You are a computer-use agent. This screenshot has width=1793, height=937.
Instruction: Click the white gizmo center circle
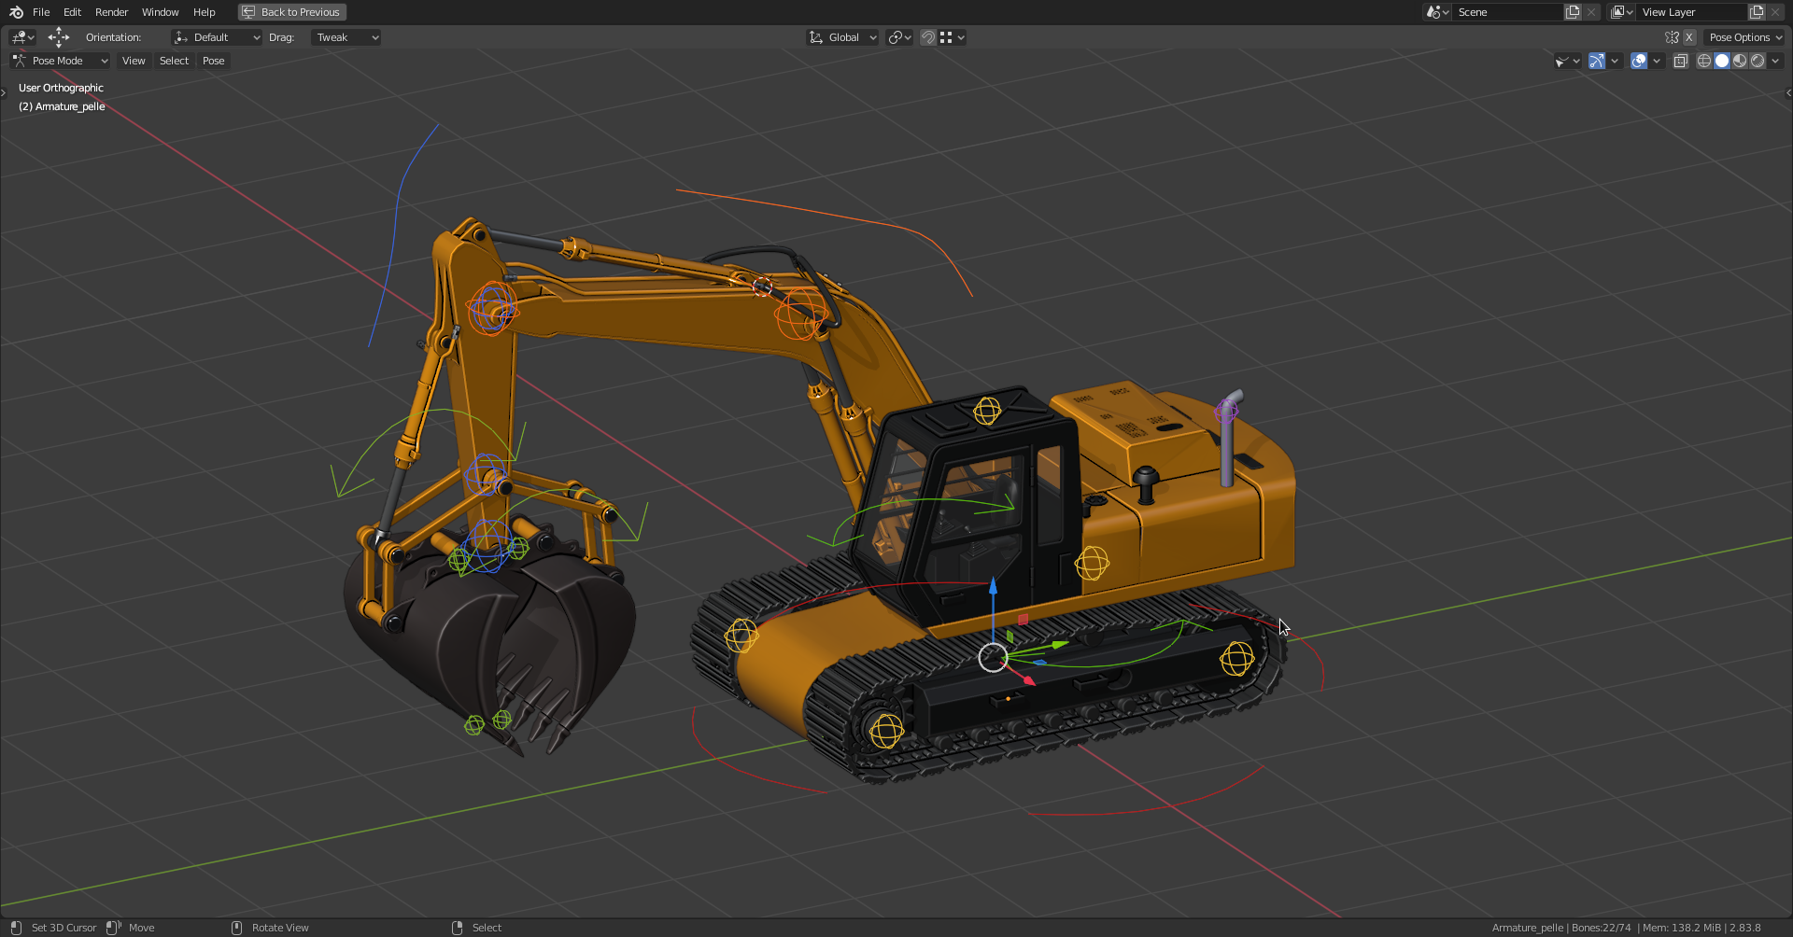click(993, 657)
